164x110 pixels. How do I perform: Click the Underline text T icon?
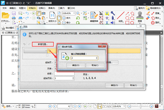point(107,22)
